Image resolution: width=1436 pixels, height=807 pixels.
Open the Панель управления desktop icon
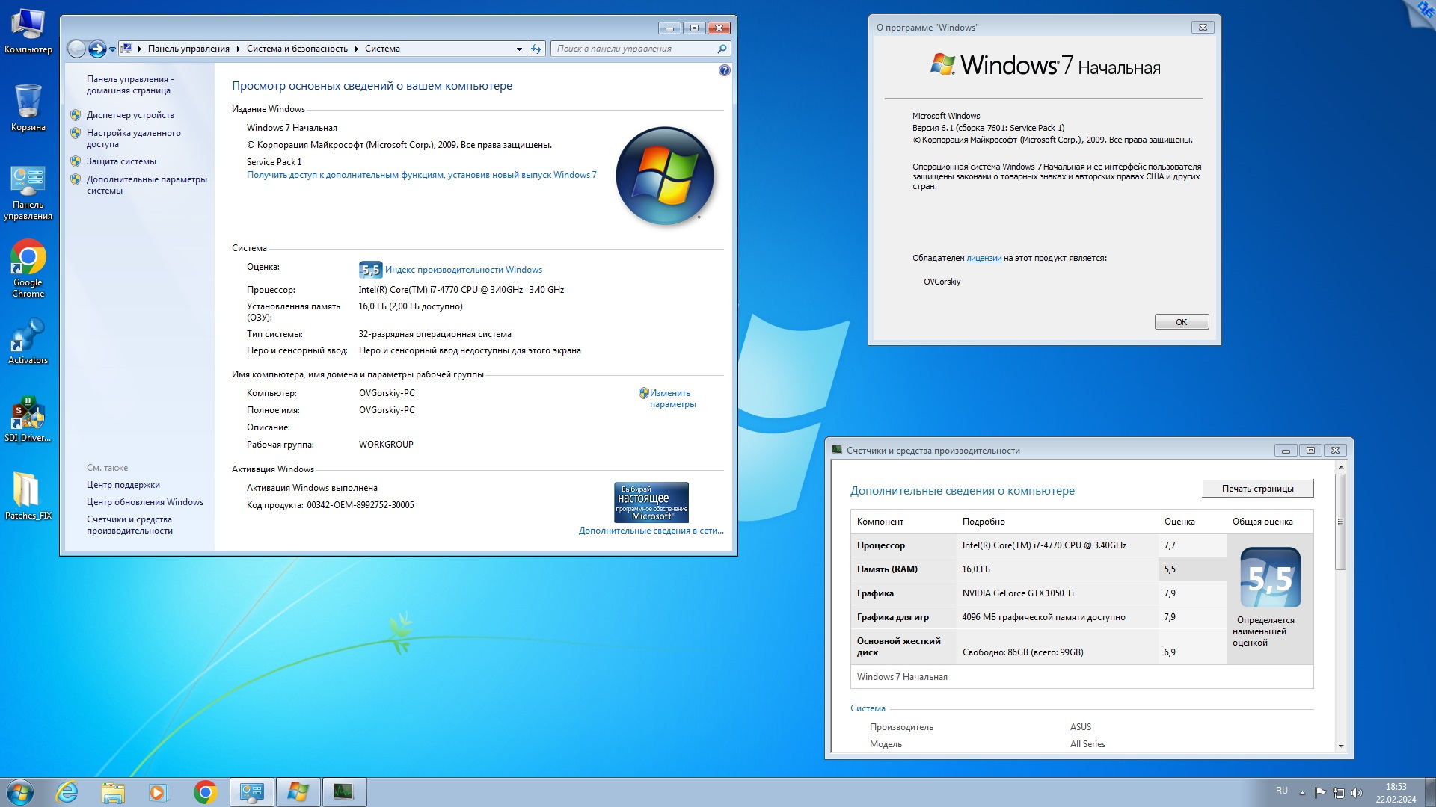point(28,193)
